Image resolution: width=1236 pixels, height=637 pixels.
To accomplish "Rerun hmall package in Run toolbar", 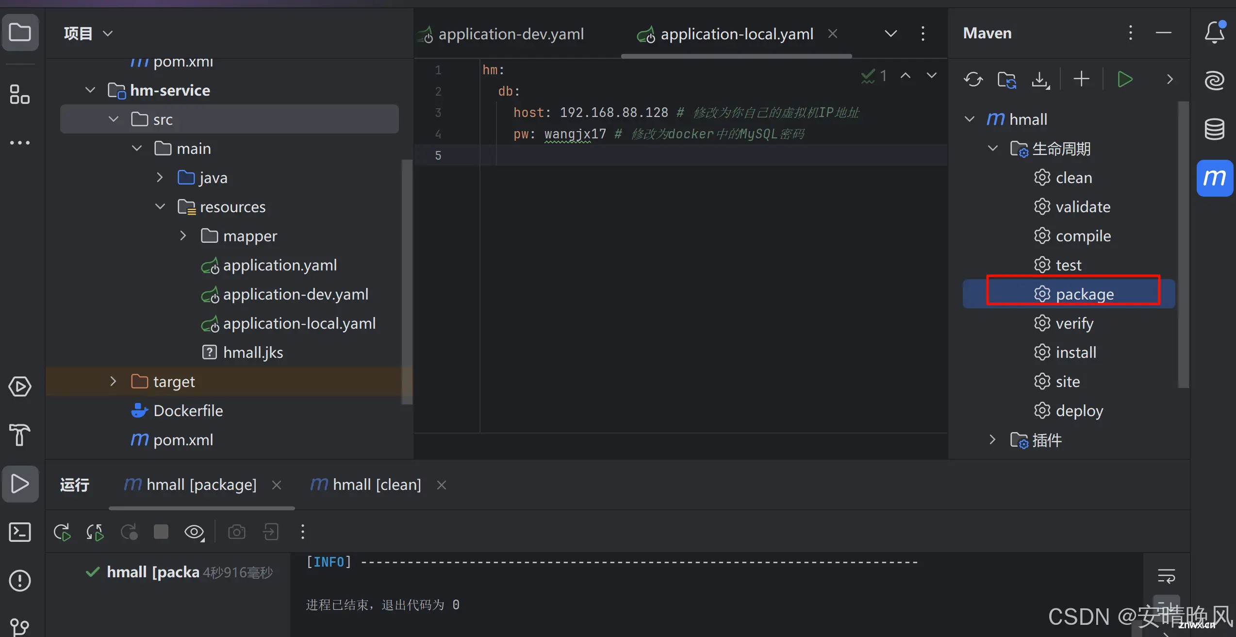I will (62, 532).
